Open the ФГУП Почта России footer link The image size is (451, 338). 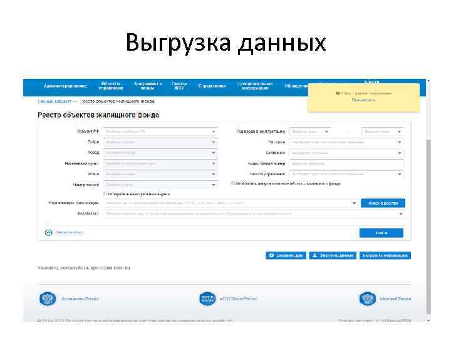[239, 299]
